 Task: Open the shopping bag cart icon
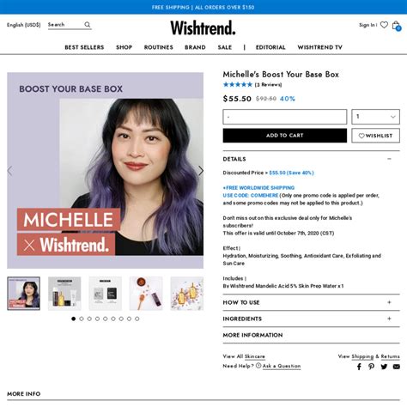[397, 26]
